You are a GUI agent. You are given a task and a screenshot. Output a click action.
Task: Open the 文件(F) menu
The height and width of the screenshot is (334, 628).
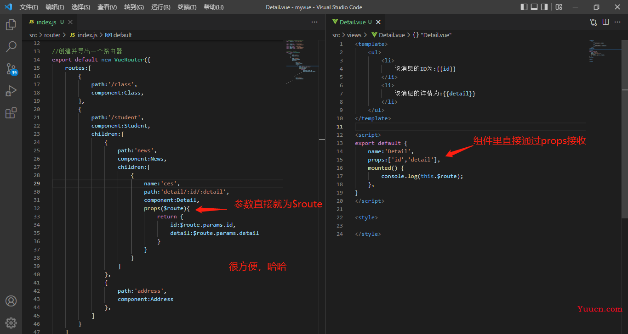(x=29, y=7)
